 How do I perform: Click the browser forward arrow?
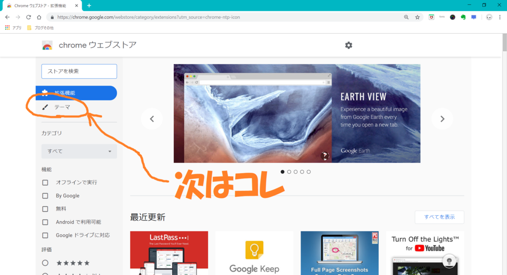point(18,17)
